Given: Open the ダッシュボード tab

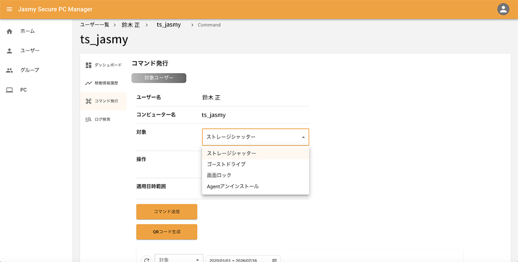Looking at the screenshot, I should pos(103,65).
